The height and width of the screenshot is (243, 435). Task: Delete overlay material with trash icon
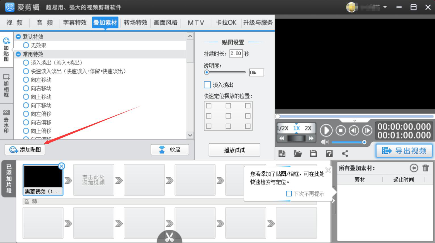(x=426, y=168)
